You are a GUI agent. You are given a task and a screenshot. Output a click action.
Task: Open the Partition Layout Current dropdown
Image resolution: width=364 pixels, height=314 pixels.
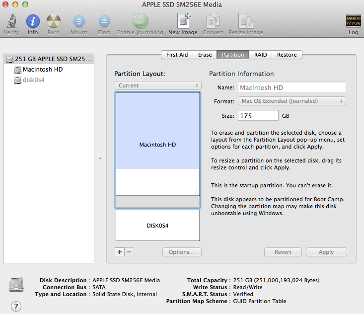158,85
